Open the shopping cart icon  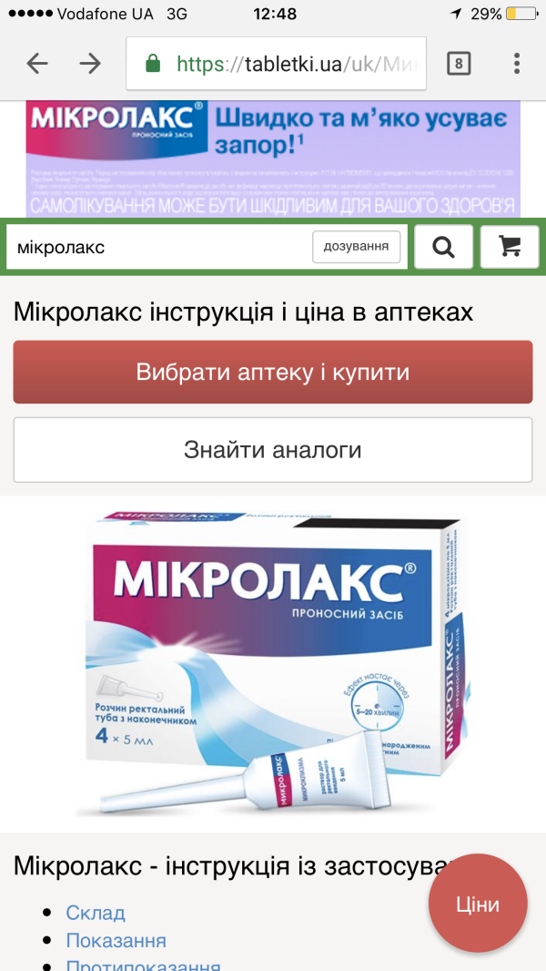pos(510,247)
